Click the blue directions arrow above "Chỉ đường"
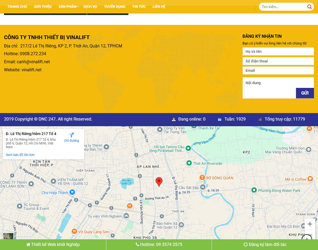Viewport: 318px width, 250px height. pos(71,135)
